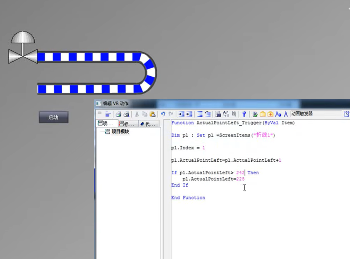Click the 动画触发器 text field
The height and width of the screenshot is (259, 350).
coord(316,113)
